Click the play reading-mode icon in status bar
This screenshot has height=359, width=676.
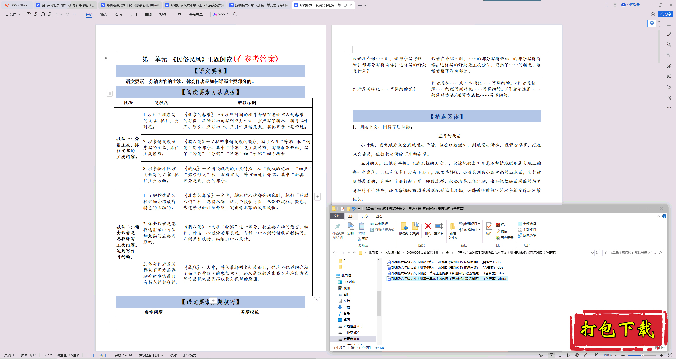pos(569,355)
